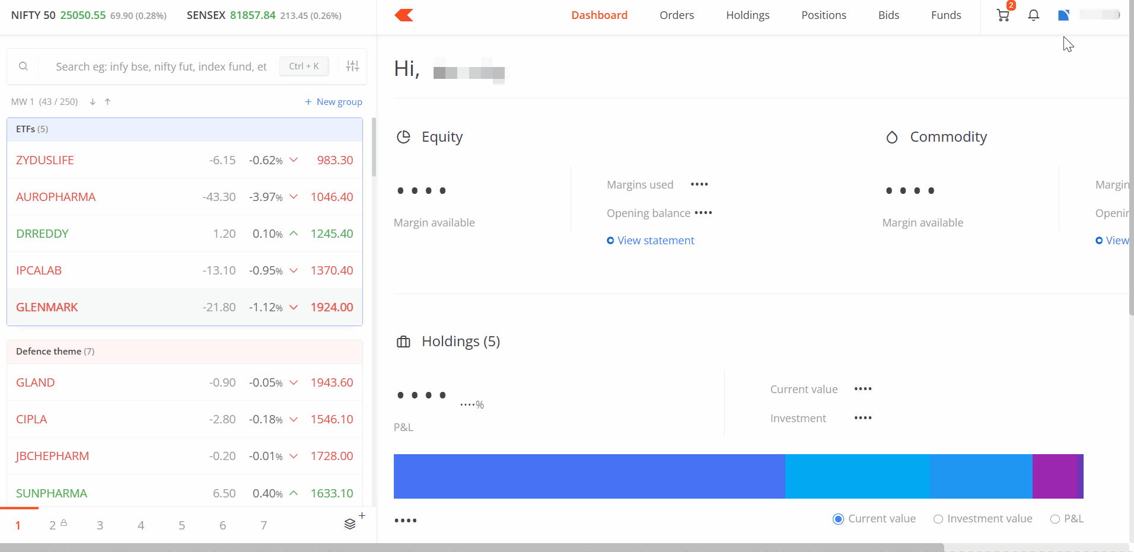Image resolution: width=1134 pixels, height=552 pixels.
Task: Click purple segment of holdings bar
Action: pos(1055,476)
